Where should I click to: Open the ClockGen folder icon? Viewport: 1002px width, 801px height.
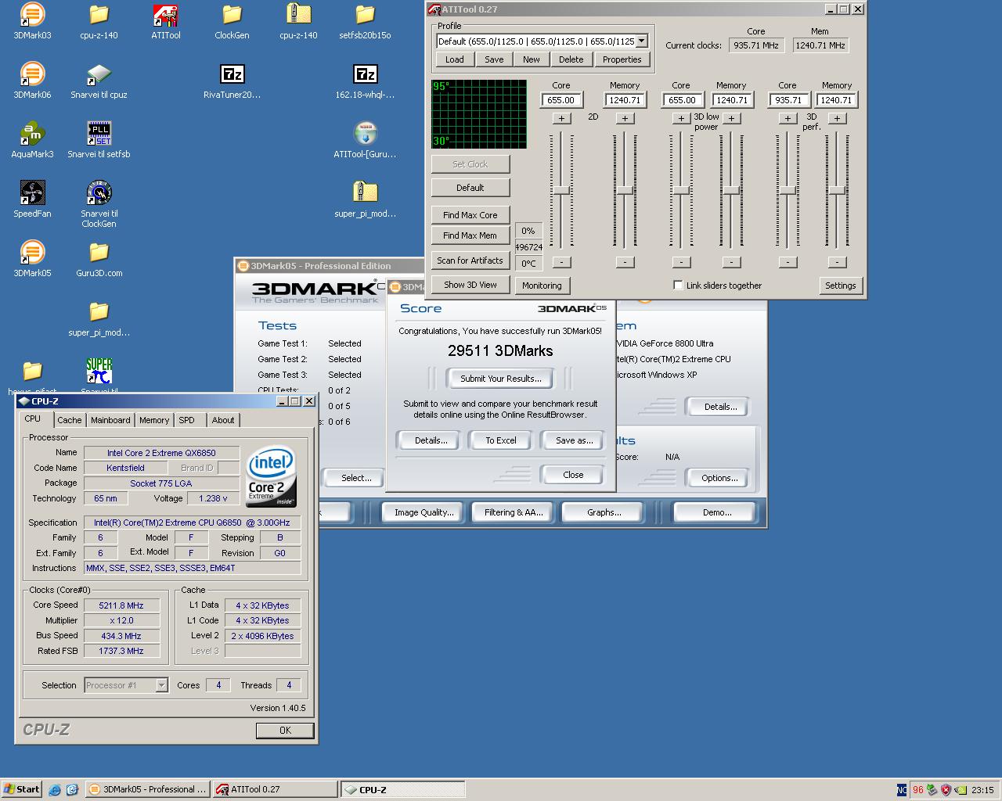232,21
